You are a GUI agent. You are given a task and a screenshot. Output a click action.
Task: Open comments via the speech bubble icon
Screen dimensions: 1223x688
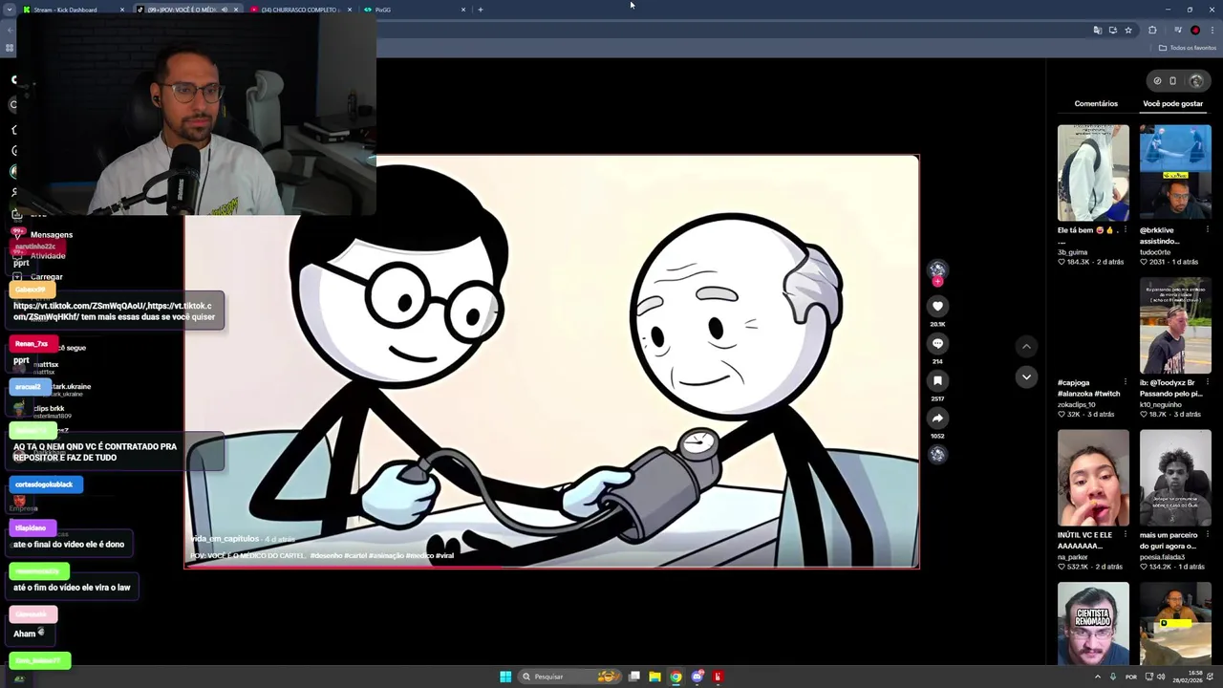coord(937,343)
